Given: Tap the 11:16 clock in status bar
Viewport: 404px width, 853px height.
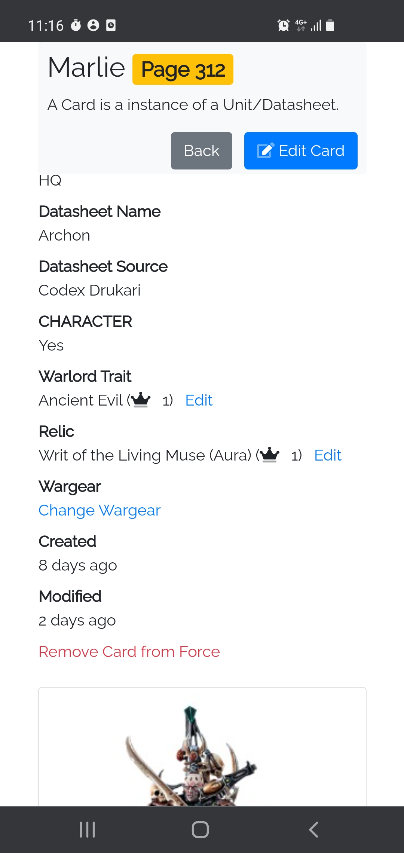Looking at the screenshot, I should [46, 25].
